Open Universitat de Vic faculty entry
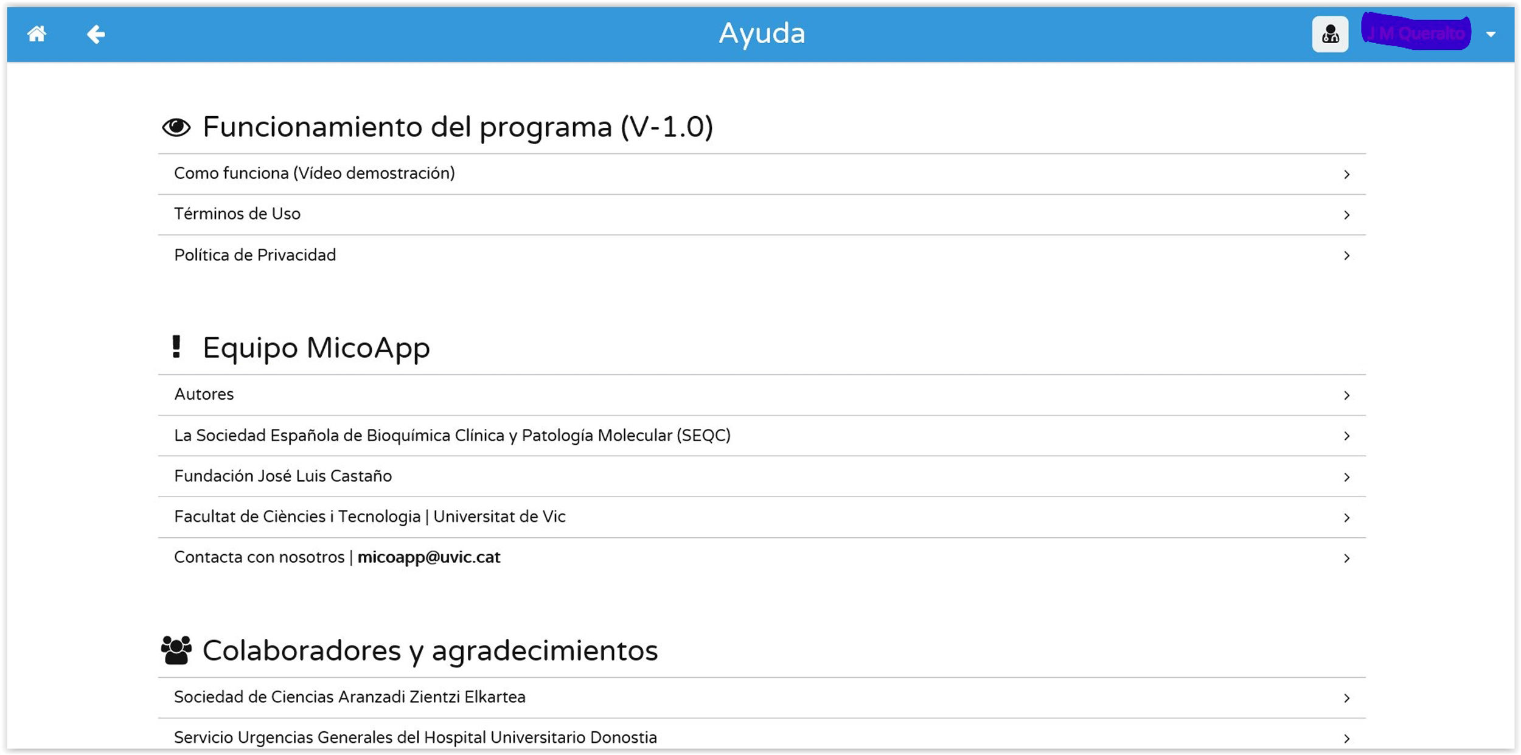The width and height of the screenshot is (1521, 755). [369, 517]
